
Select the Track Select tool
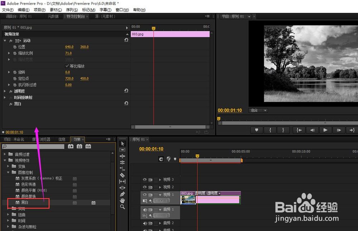[x=122, y=150]
